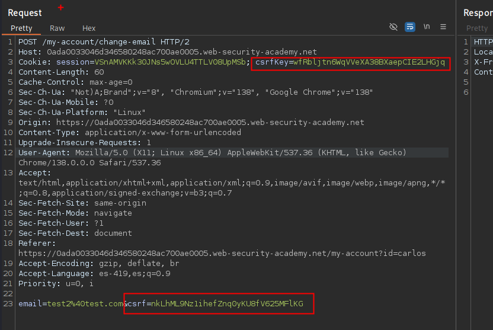
Task: Select the Pretty tab in Request panel
Action: 21,28
